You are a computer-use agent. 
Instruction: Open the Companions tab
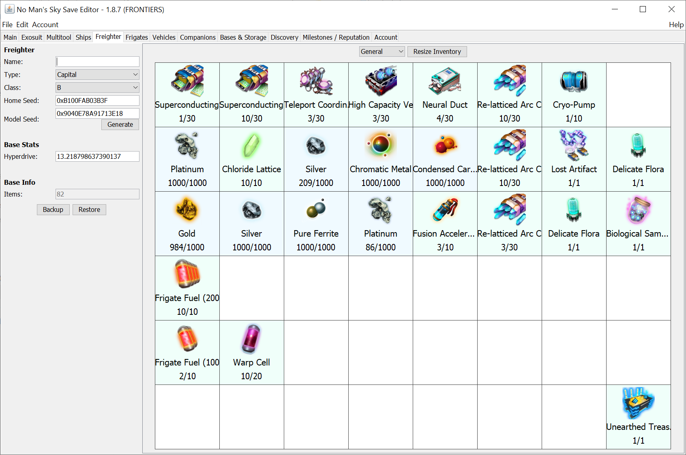198,37
